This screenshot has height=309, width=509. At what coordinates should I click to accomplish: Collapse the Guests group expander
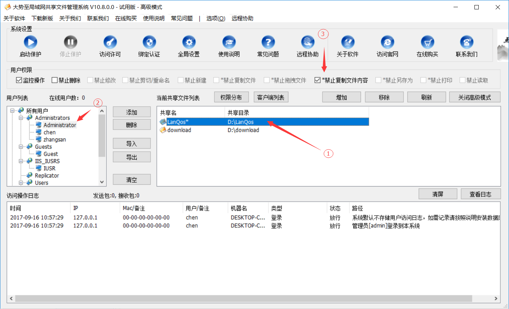[x=21, y=147]
